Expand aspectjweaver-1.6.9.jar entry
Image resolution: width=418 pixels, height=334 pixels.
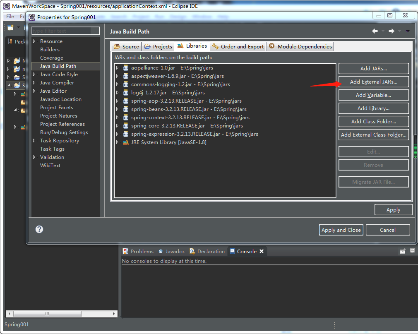(117, 76)
